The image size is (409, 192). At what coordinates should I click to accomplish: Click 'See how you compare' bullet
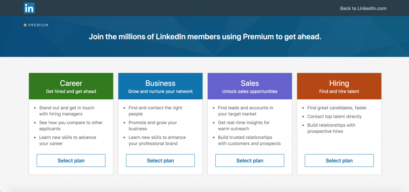71,126
